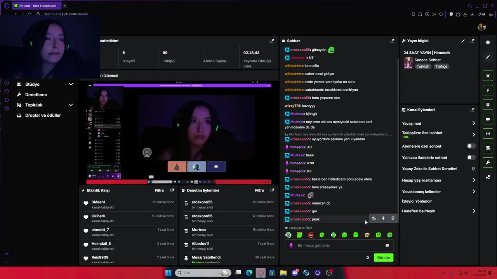Click the Albedos11 moderation entry
The height and width of the screenshot is (279, 497).
(x=229, y=246)
